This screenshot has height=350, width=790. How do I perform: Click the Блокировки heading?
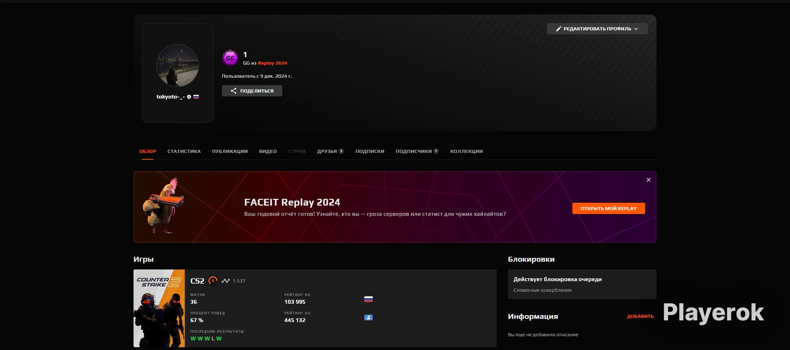(x=531, y=259)
